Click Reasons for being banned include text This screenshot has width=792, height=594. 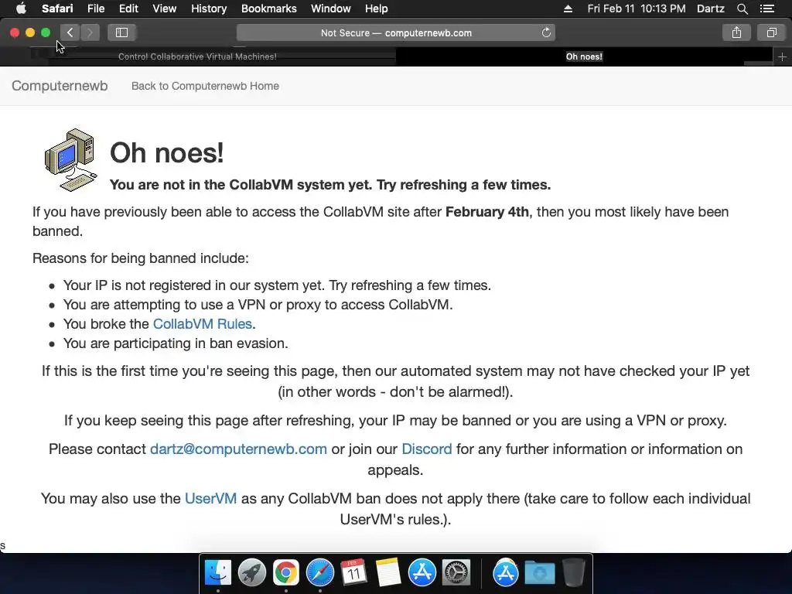tap(141, 258)
